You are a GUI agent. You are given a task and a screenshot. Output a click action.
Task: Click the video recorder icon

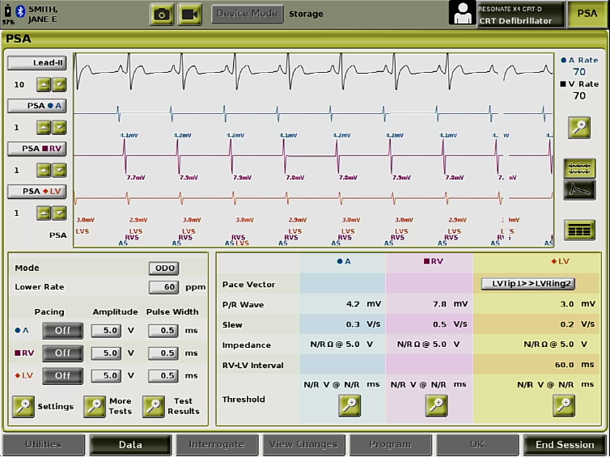[x=190, y=14]
